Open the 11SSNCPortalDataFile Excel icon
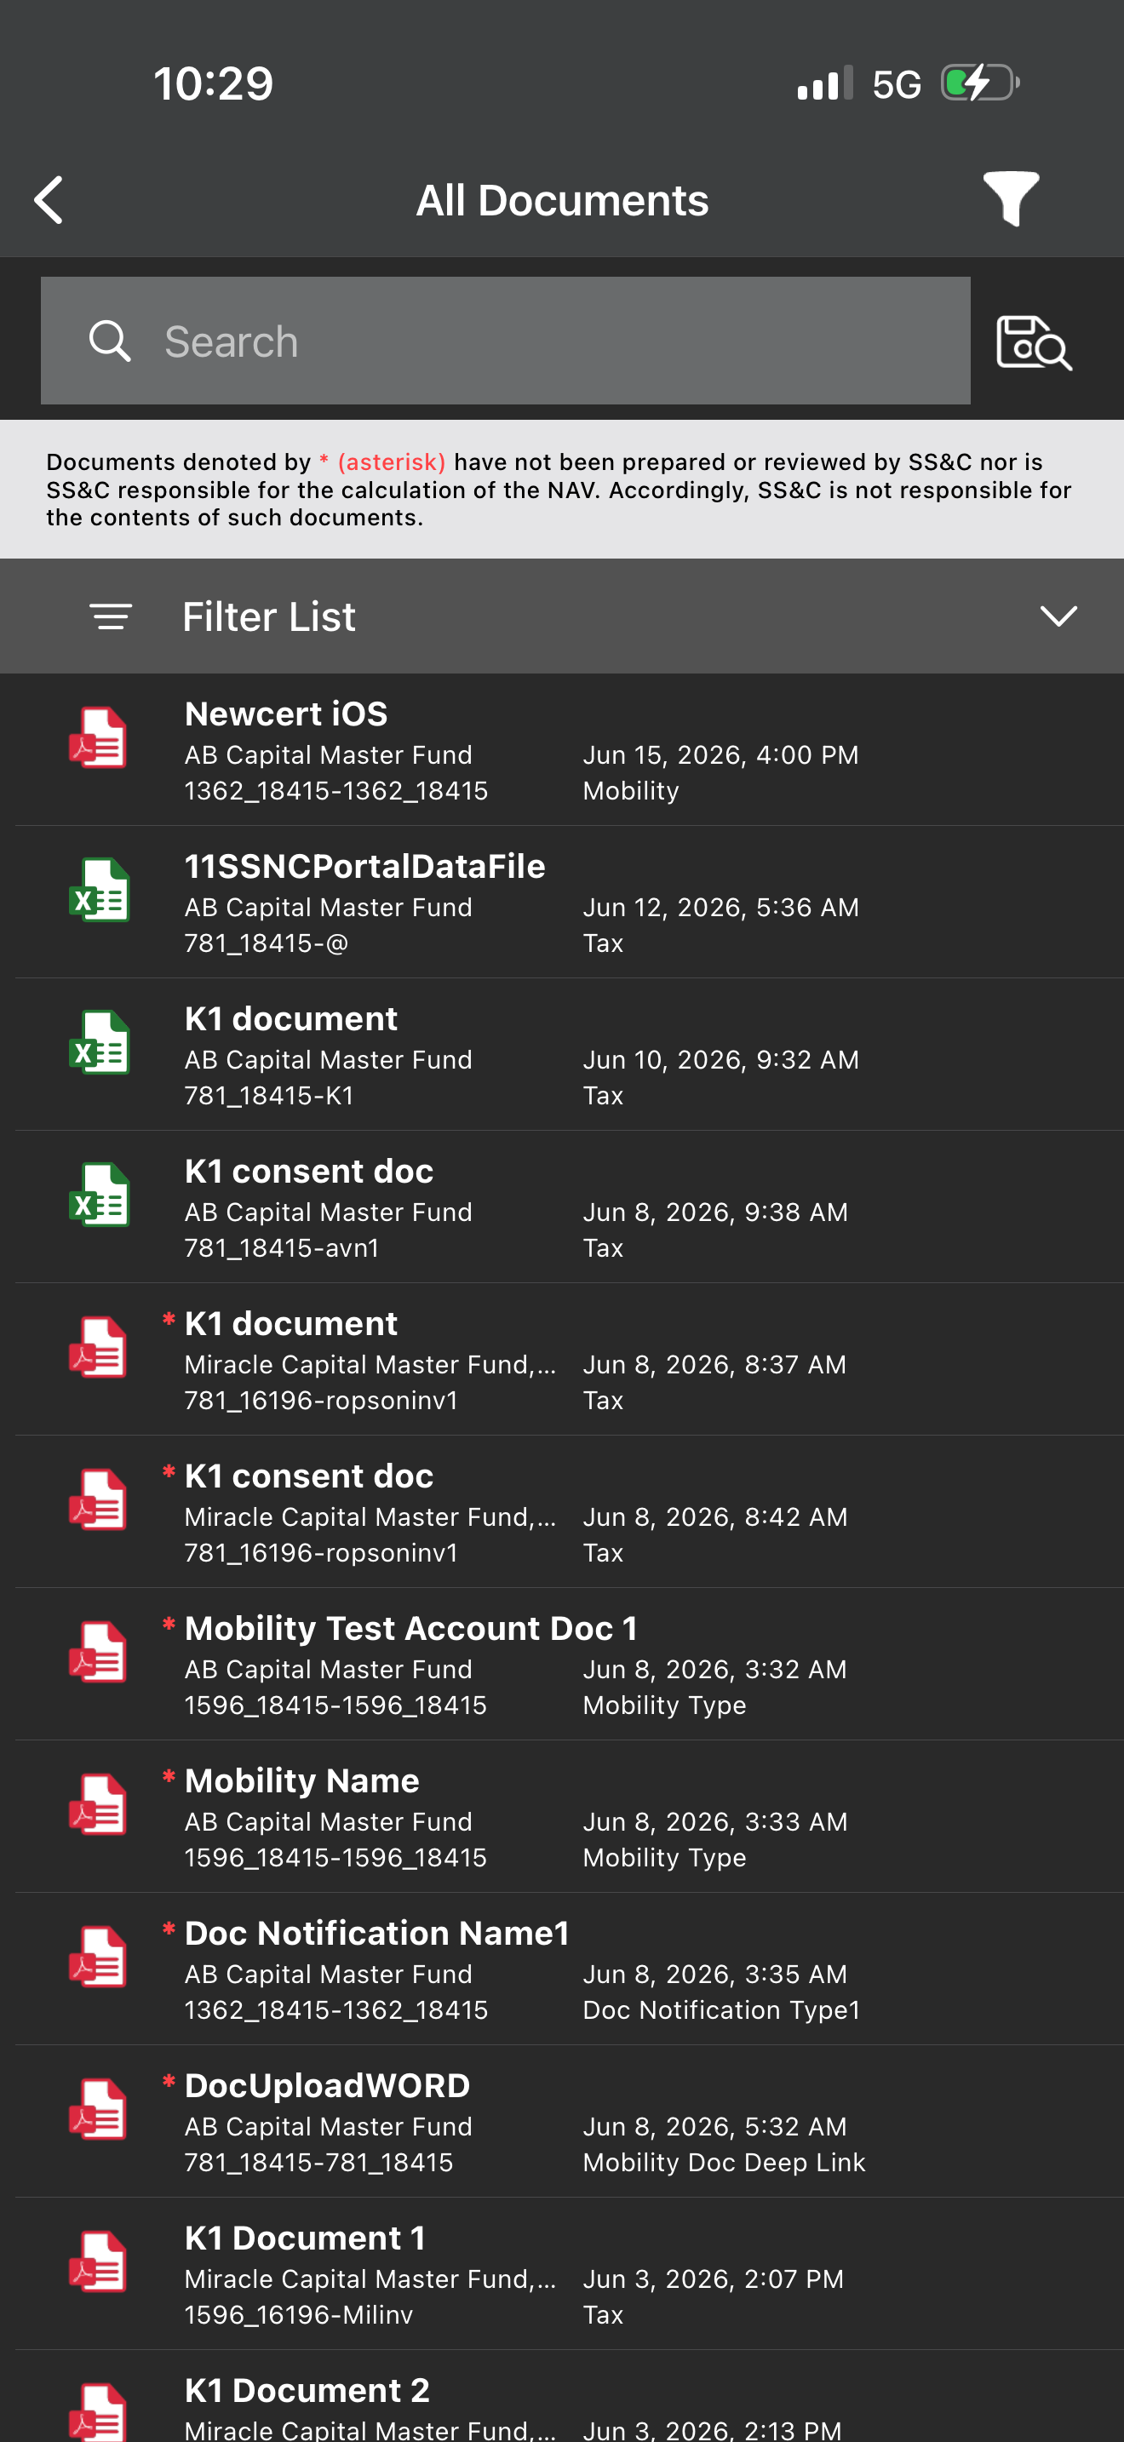1124x2442 pixels. (x=98, y=890)
